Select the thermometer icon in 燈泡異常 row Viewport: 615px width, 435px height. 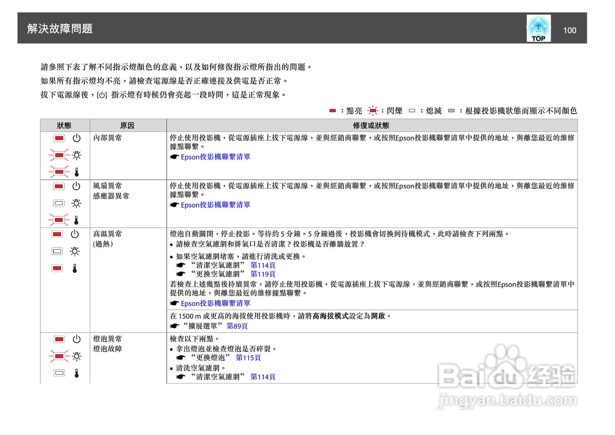(76, 373)
